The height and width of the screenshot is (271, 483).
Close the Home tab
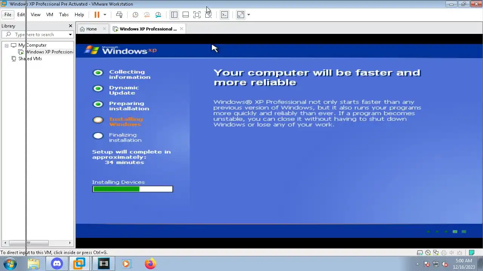[104, 29]
